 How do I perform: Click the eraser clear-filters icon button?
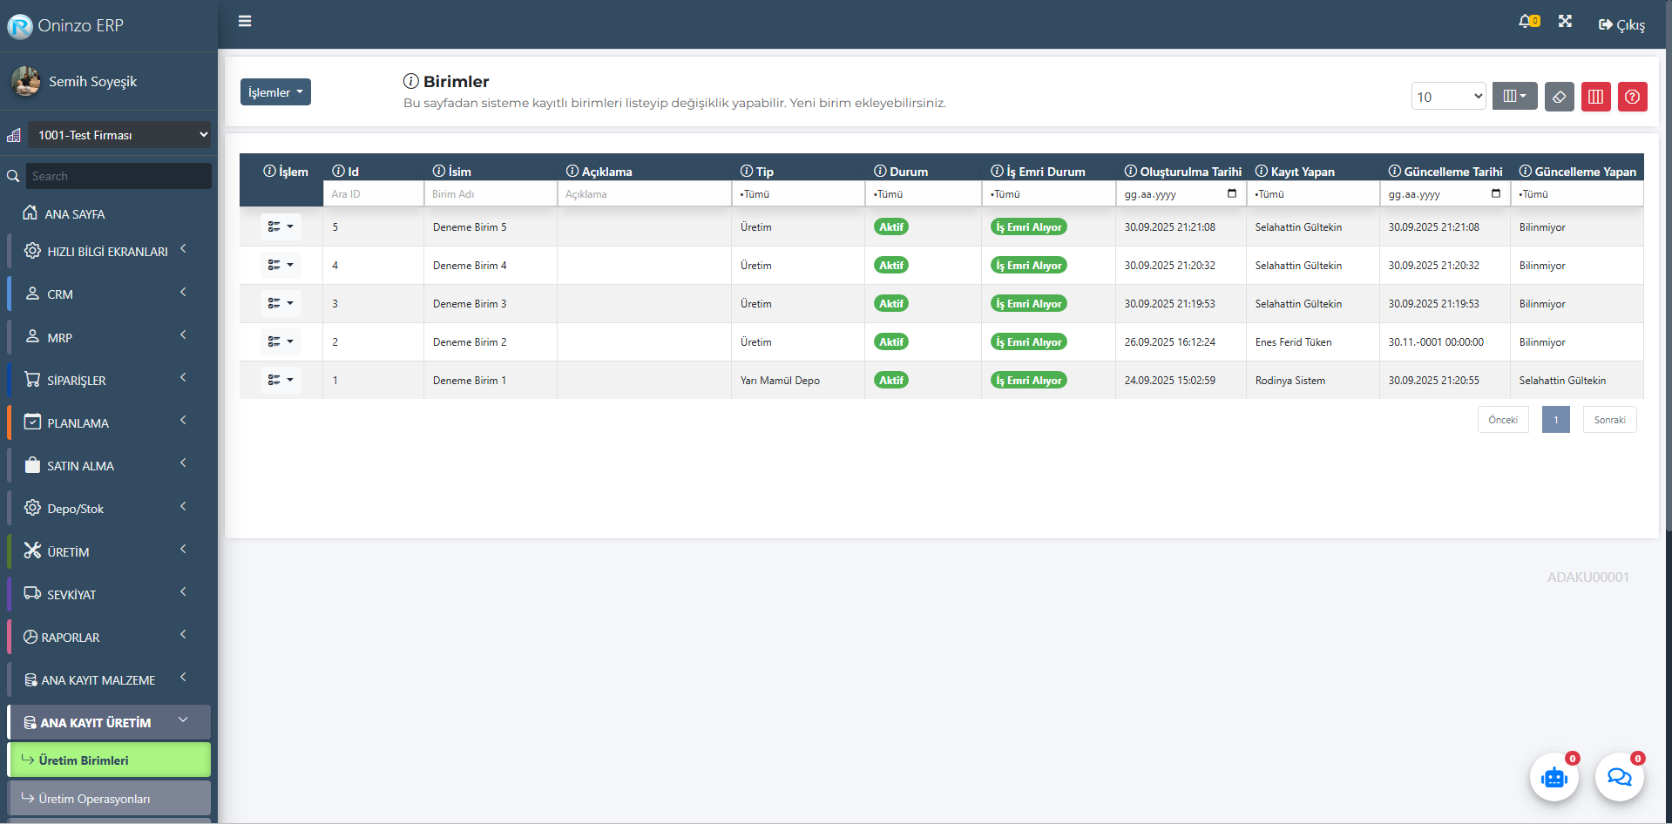1559,97
